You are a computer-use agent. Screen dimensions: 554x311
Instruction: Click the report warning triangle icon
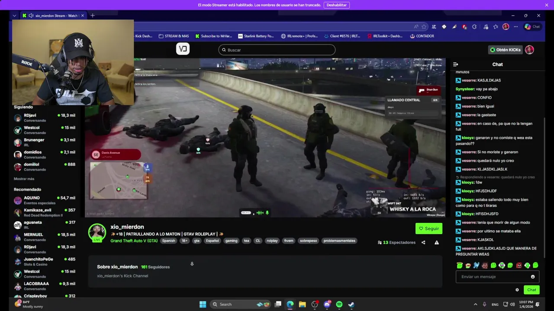click(x=437, y=243)
